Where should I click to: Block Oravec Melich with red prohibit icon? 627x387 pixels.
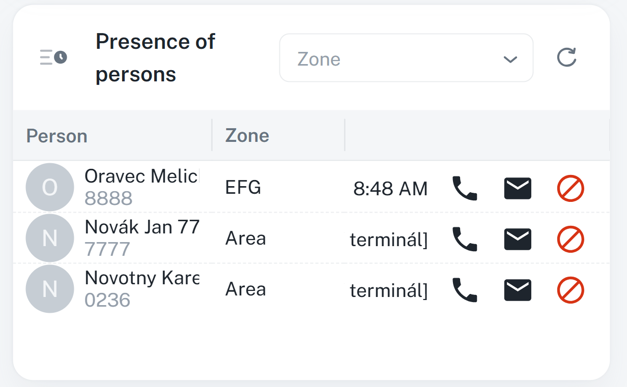pyautogui.click(x=571, y=189)
